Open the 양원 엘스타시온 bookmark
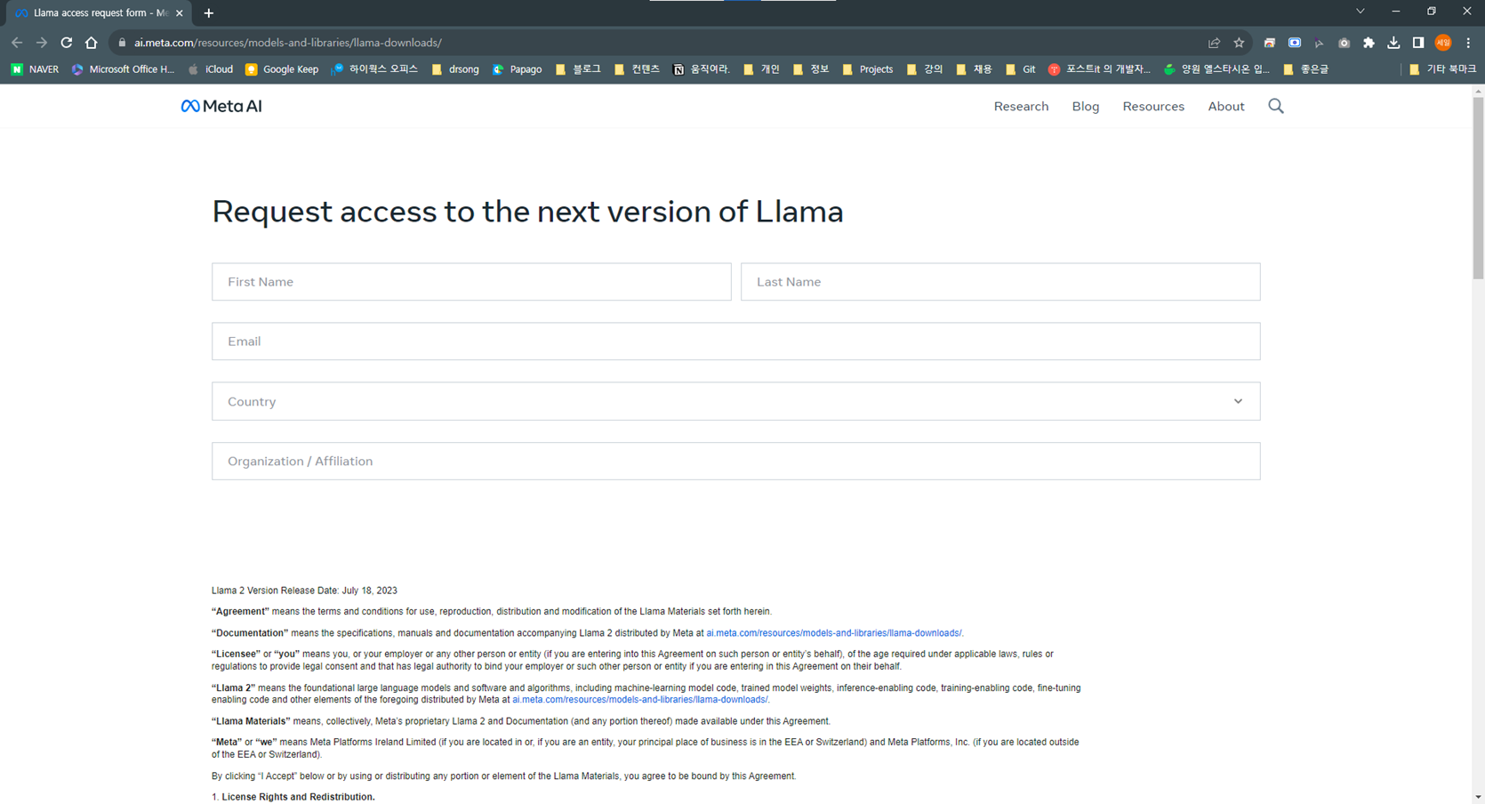The height and width of the screenshot is (804, 1485). coord(1216,69)
